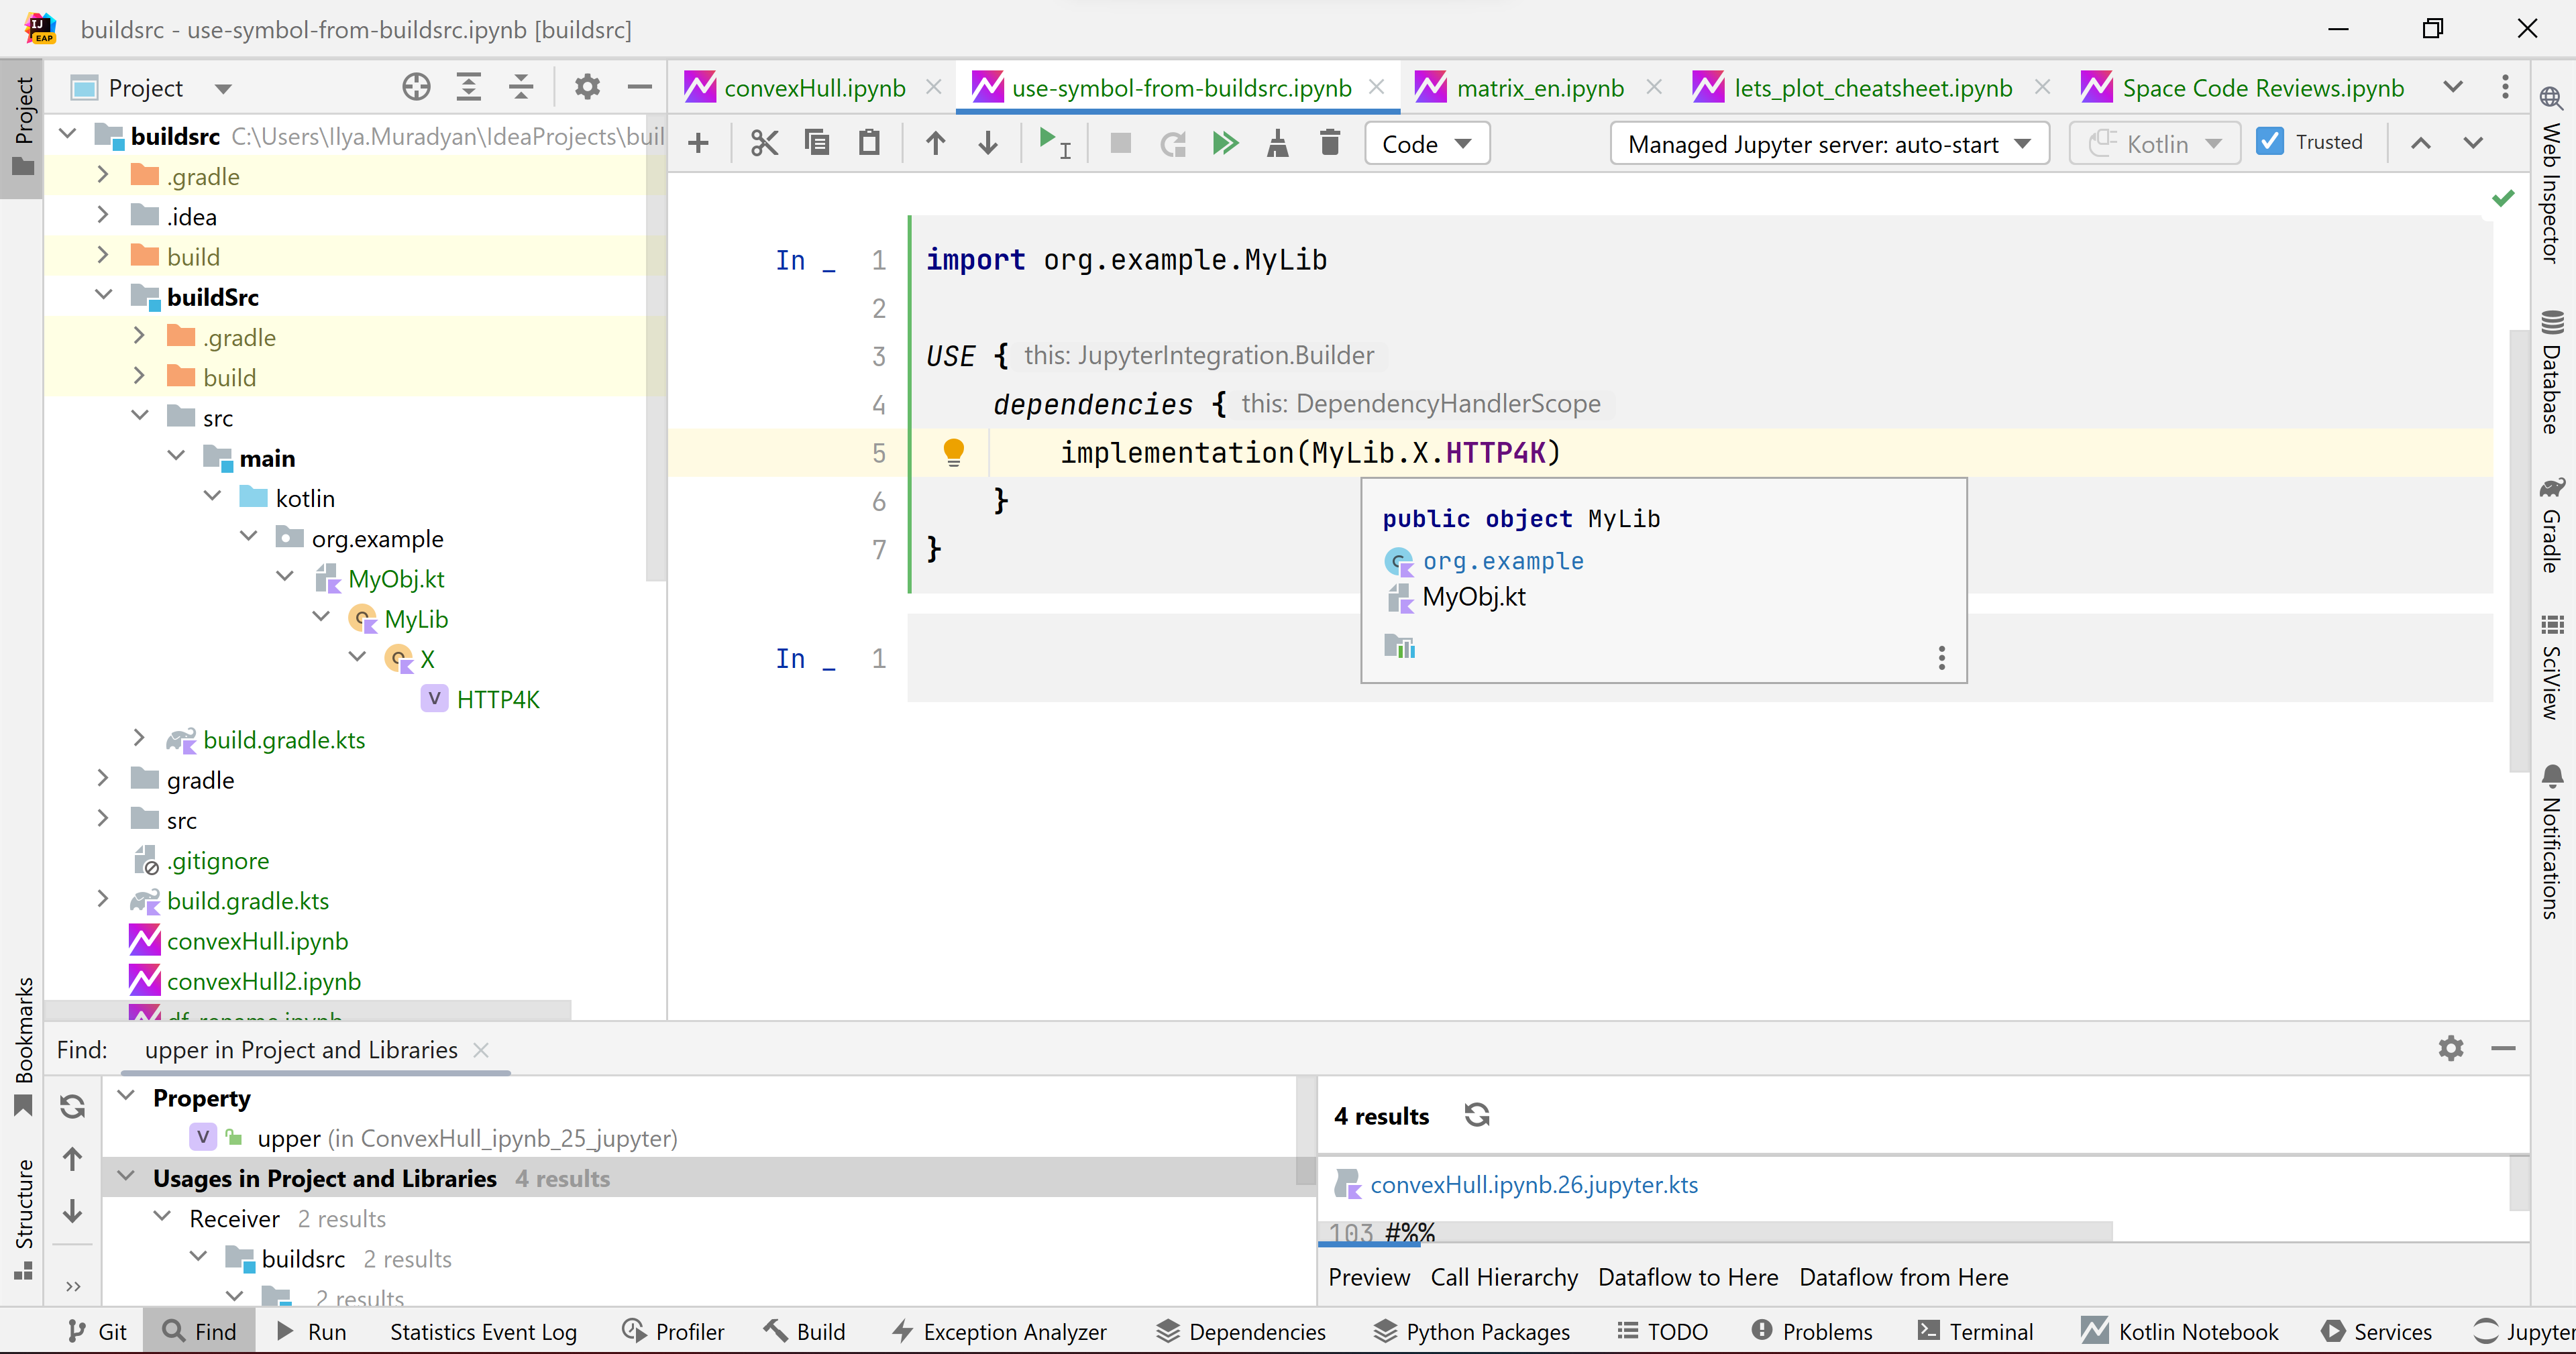Open the Dataflow to Here tab

(1688, 1277)
